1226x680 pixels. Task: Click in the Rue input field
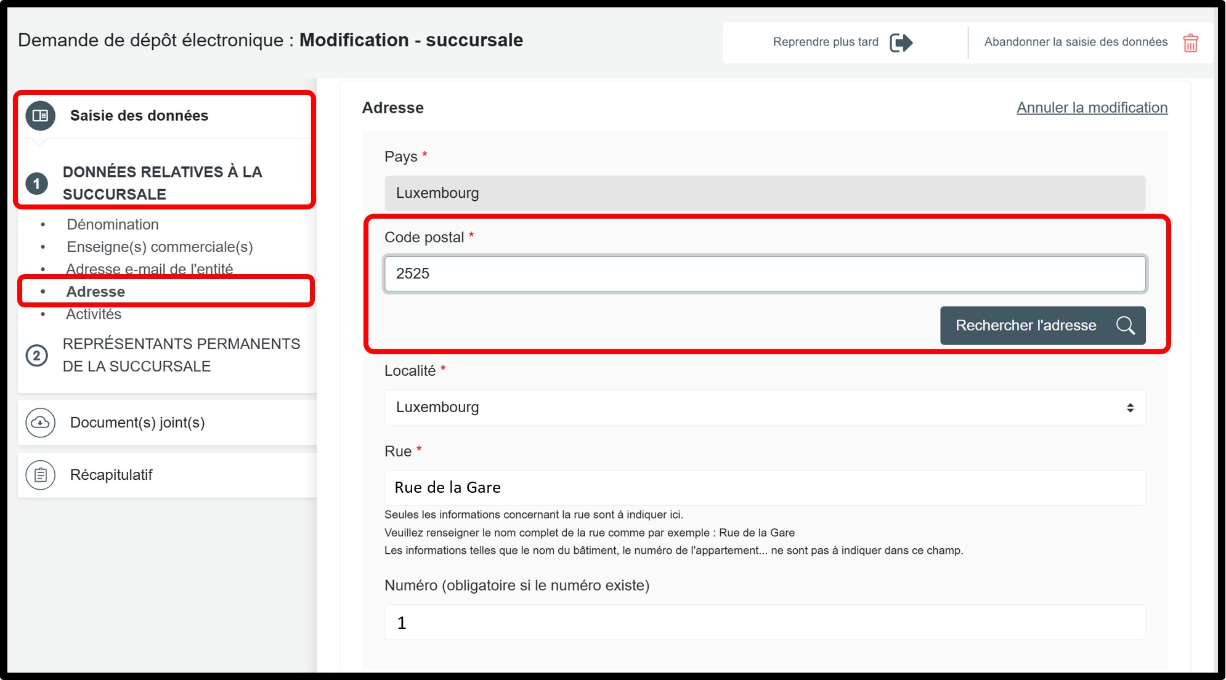coord(764,487)
